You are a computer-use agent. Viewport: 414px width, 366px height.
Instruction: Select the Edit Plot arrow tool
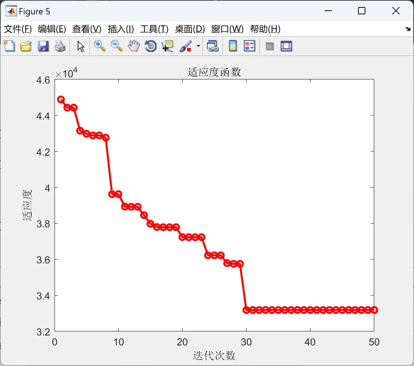(x=81, y=46)
